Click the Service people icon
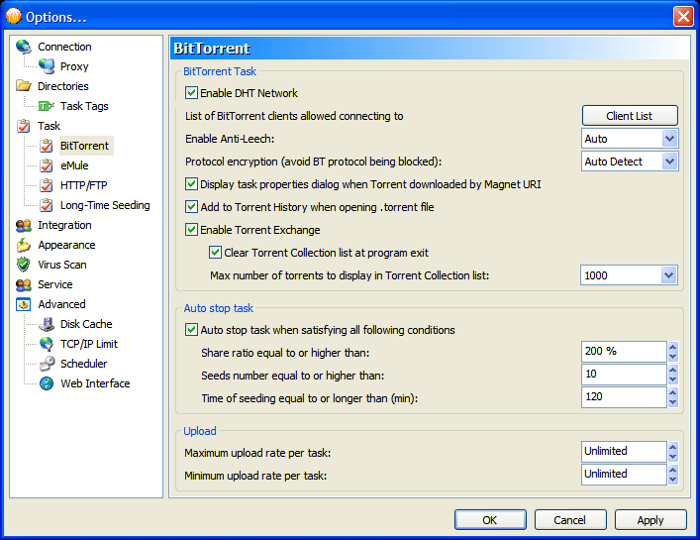 point(23,284)
